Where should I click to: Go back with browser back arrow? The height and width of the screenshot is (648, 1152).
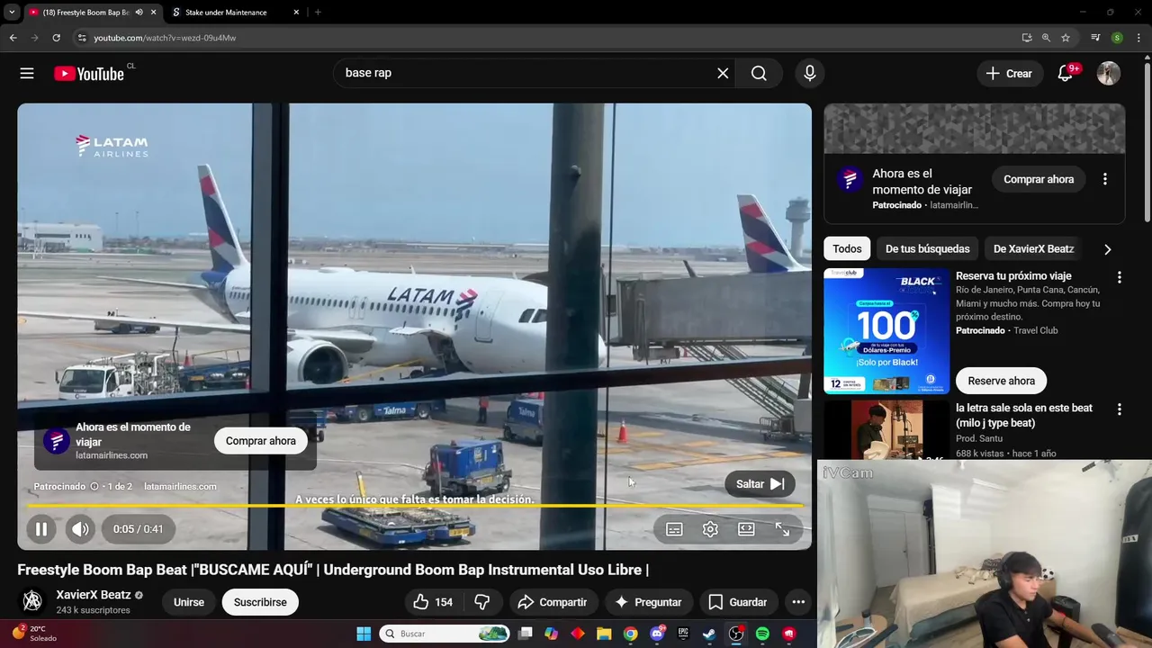coord(13,38)
